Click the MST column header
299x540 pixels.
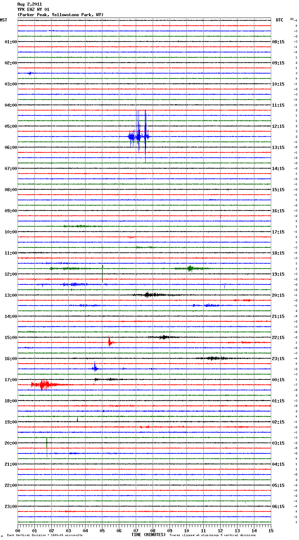[4, 20]
